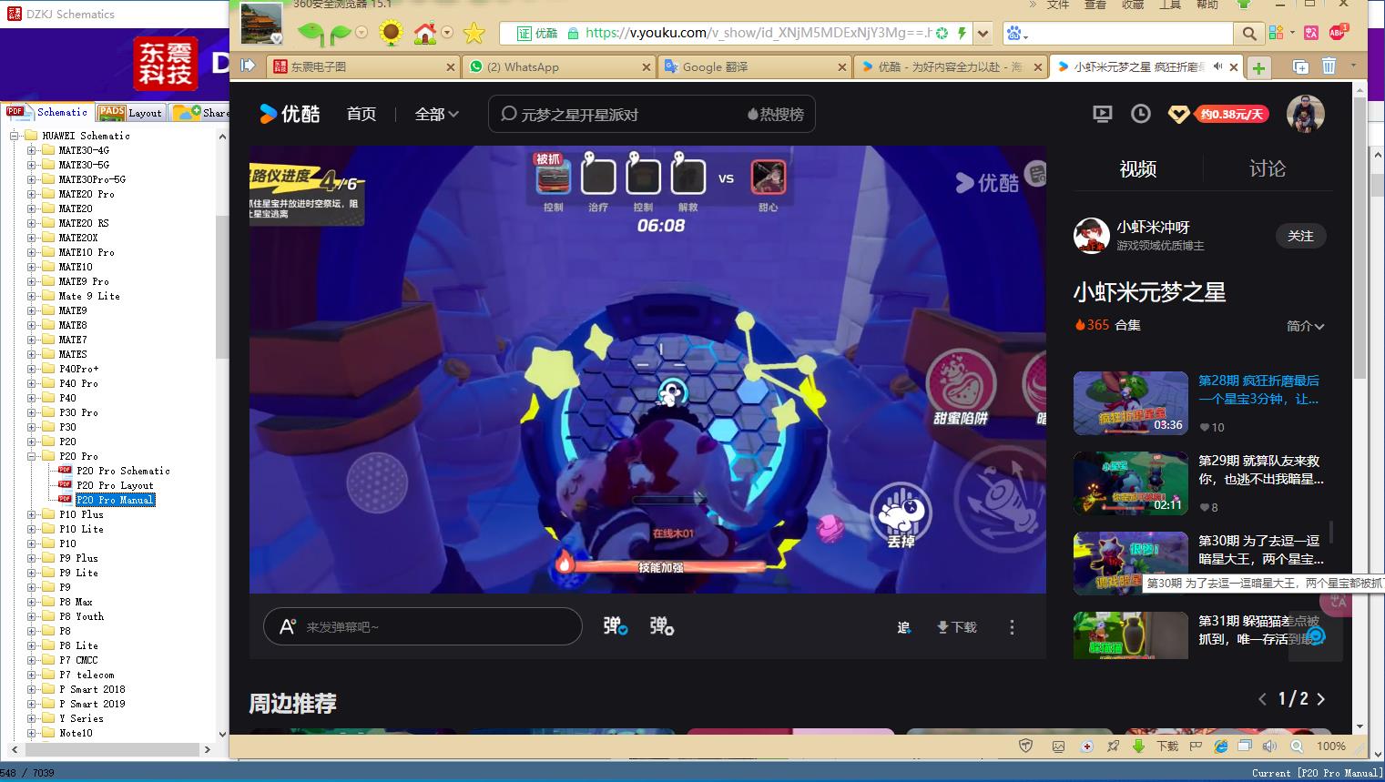Viewport: 1385px width, 782px height.
Task: Toggle the danmaku (弹) on/off switch
Action: point(616,626)
